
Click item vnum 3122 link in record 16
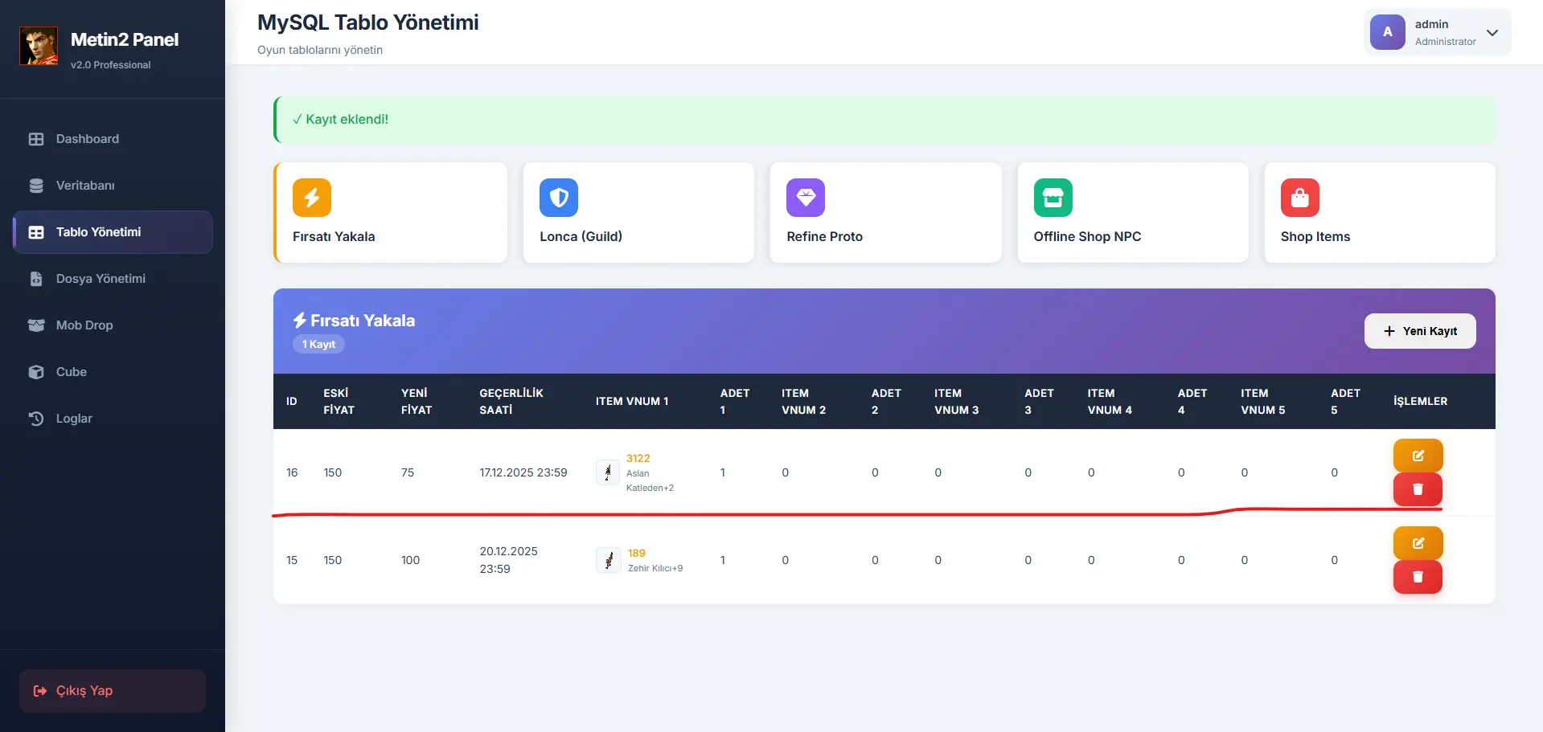point(638,458)
